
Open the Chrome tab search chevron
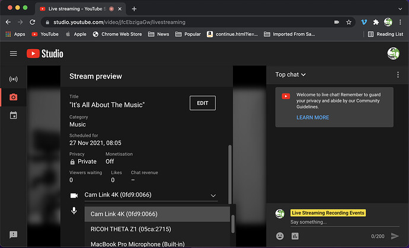point(400,9)
